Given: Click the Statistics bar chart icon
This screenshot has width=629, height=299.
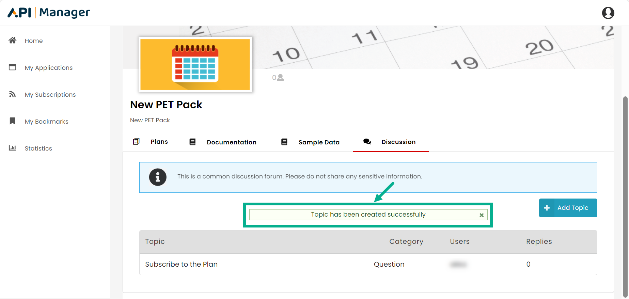Looking at the screenshot, I should [13, 148].
